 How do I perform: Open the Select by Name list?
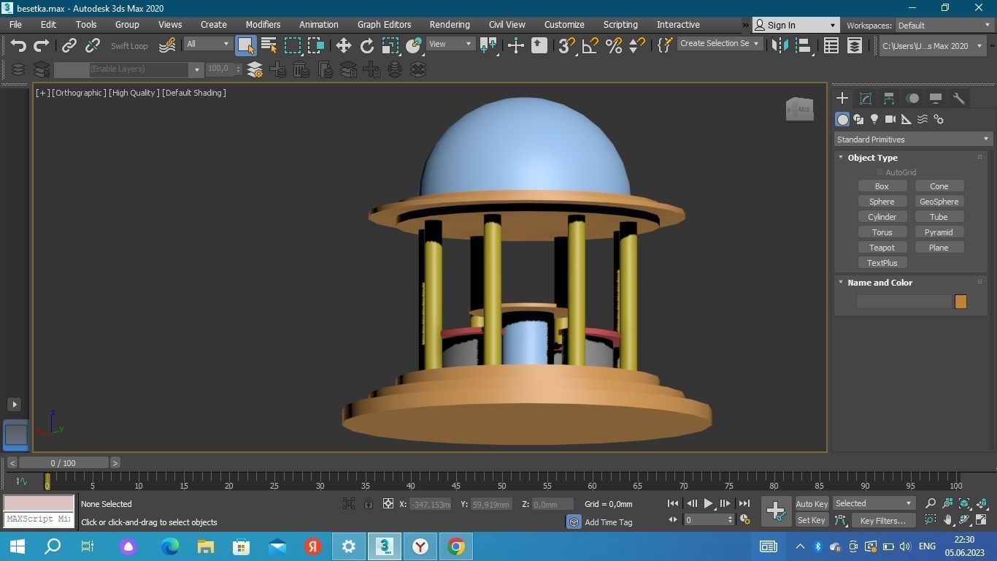(x=269, y=45)
